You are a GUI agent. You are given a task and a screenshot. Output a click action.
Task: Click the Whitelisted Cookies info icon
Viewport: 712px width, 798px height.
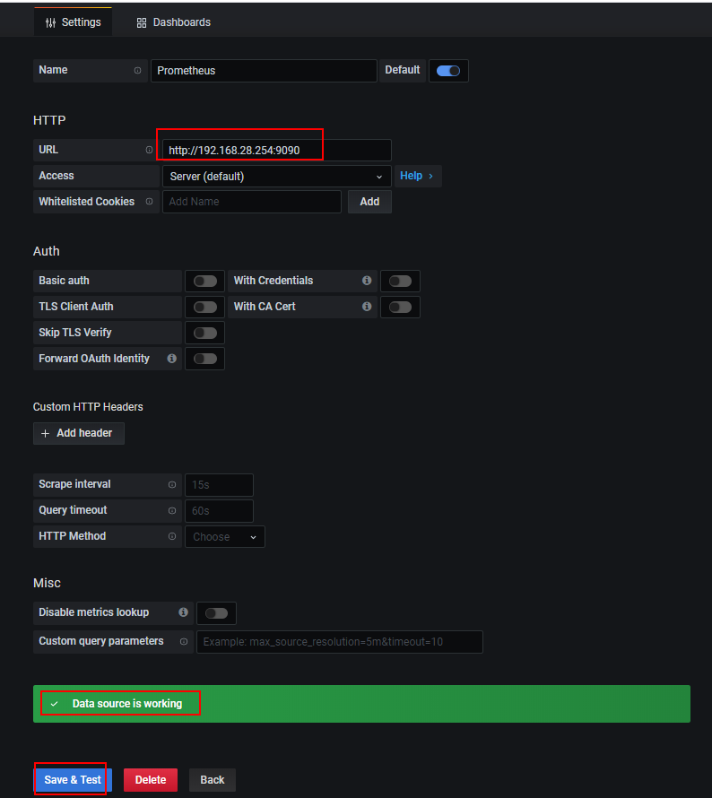(149, 202)
